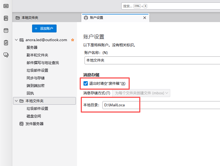
Task: Open the 消息存储方式 mbox dropdown
Action: point(141,93)
